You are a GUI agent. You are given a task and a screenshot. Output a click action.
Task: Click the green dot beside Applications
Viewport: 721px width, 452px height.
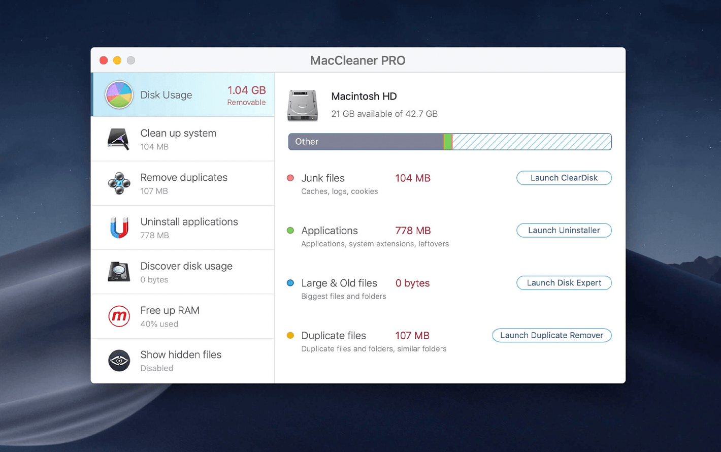(x=290, y=230)
